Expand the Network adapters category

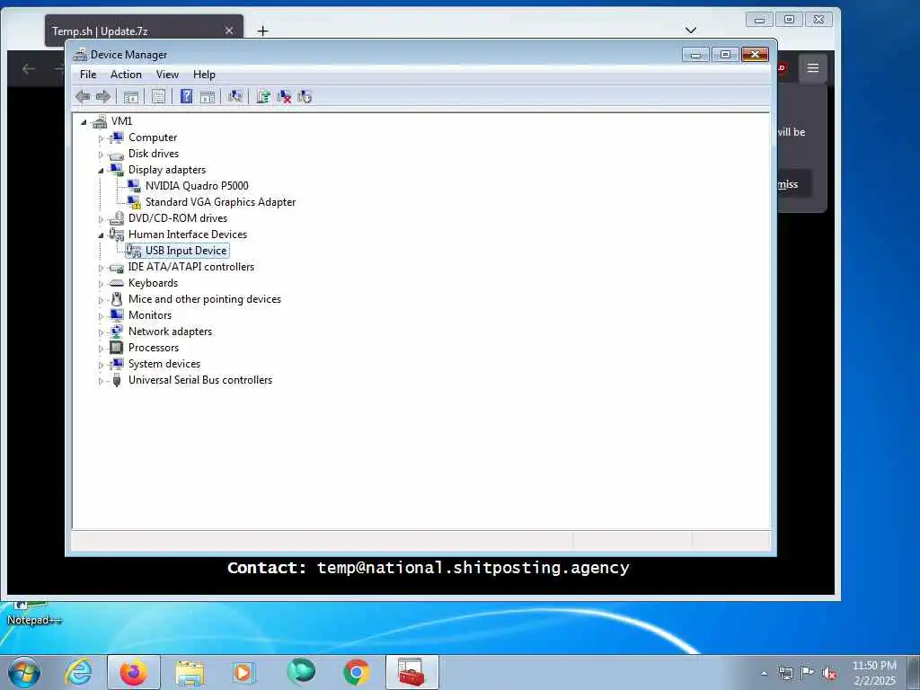(101, 332)
